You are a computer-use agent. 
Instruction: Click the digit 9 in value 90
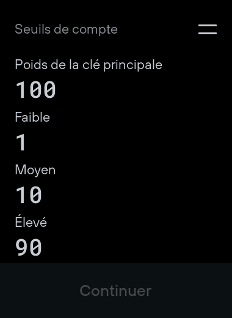tap(21, 247)
